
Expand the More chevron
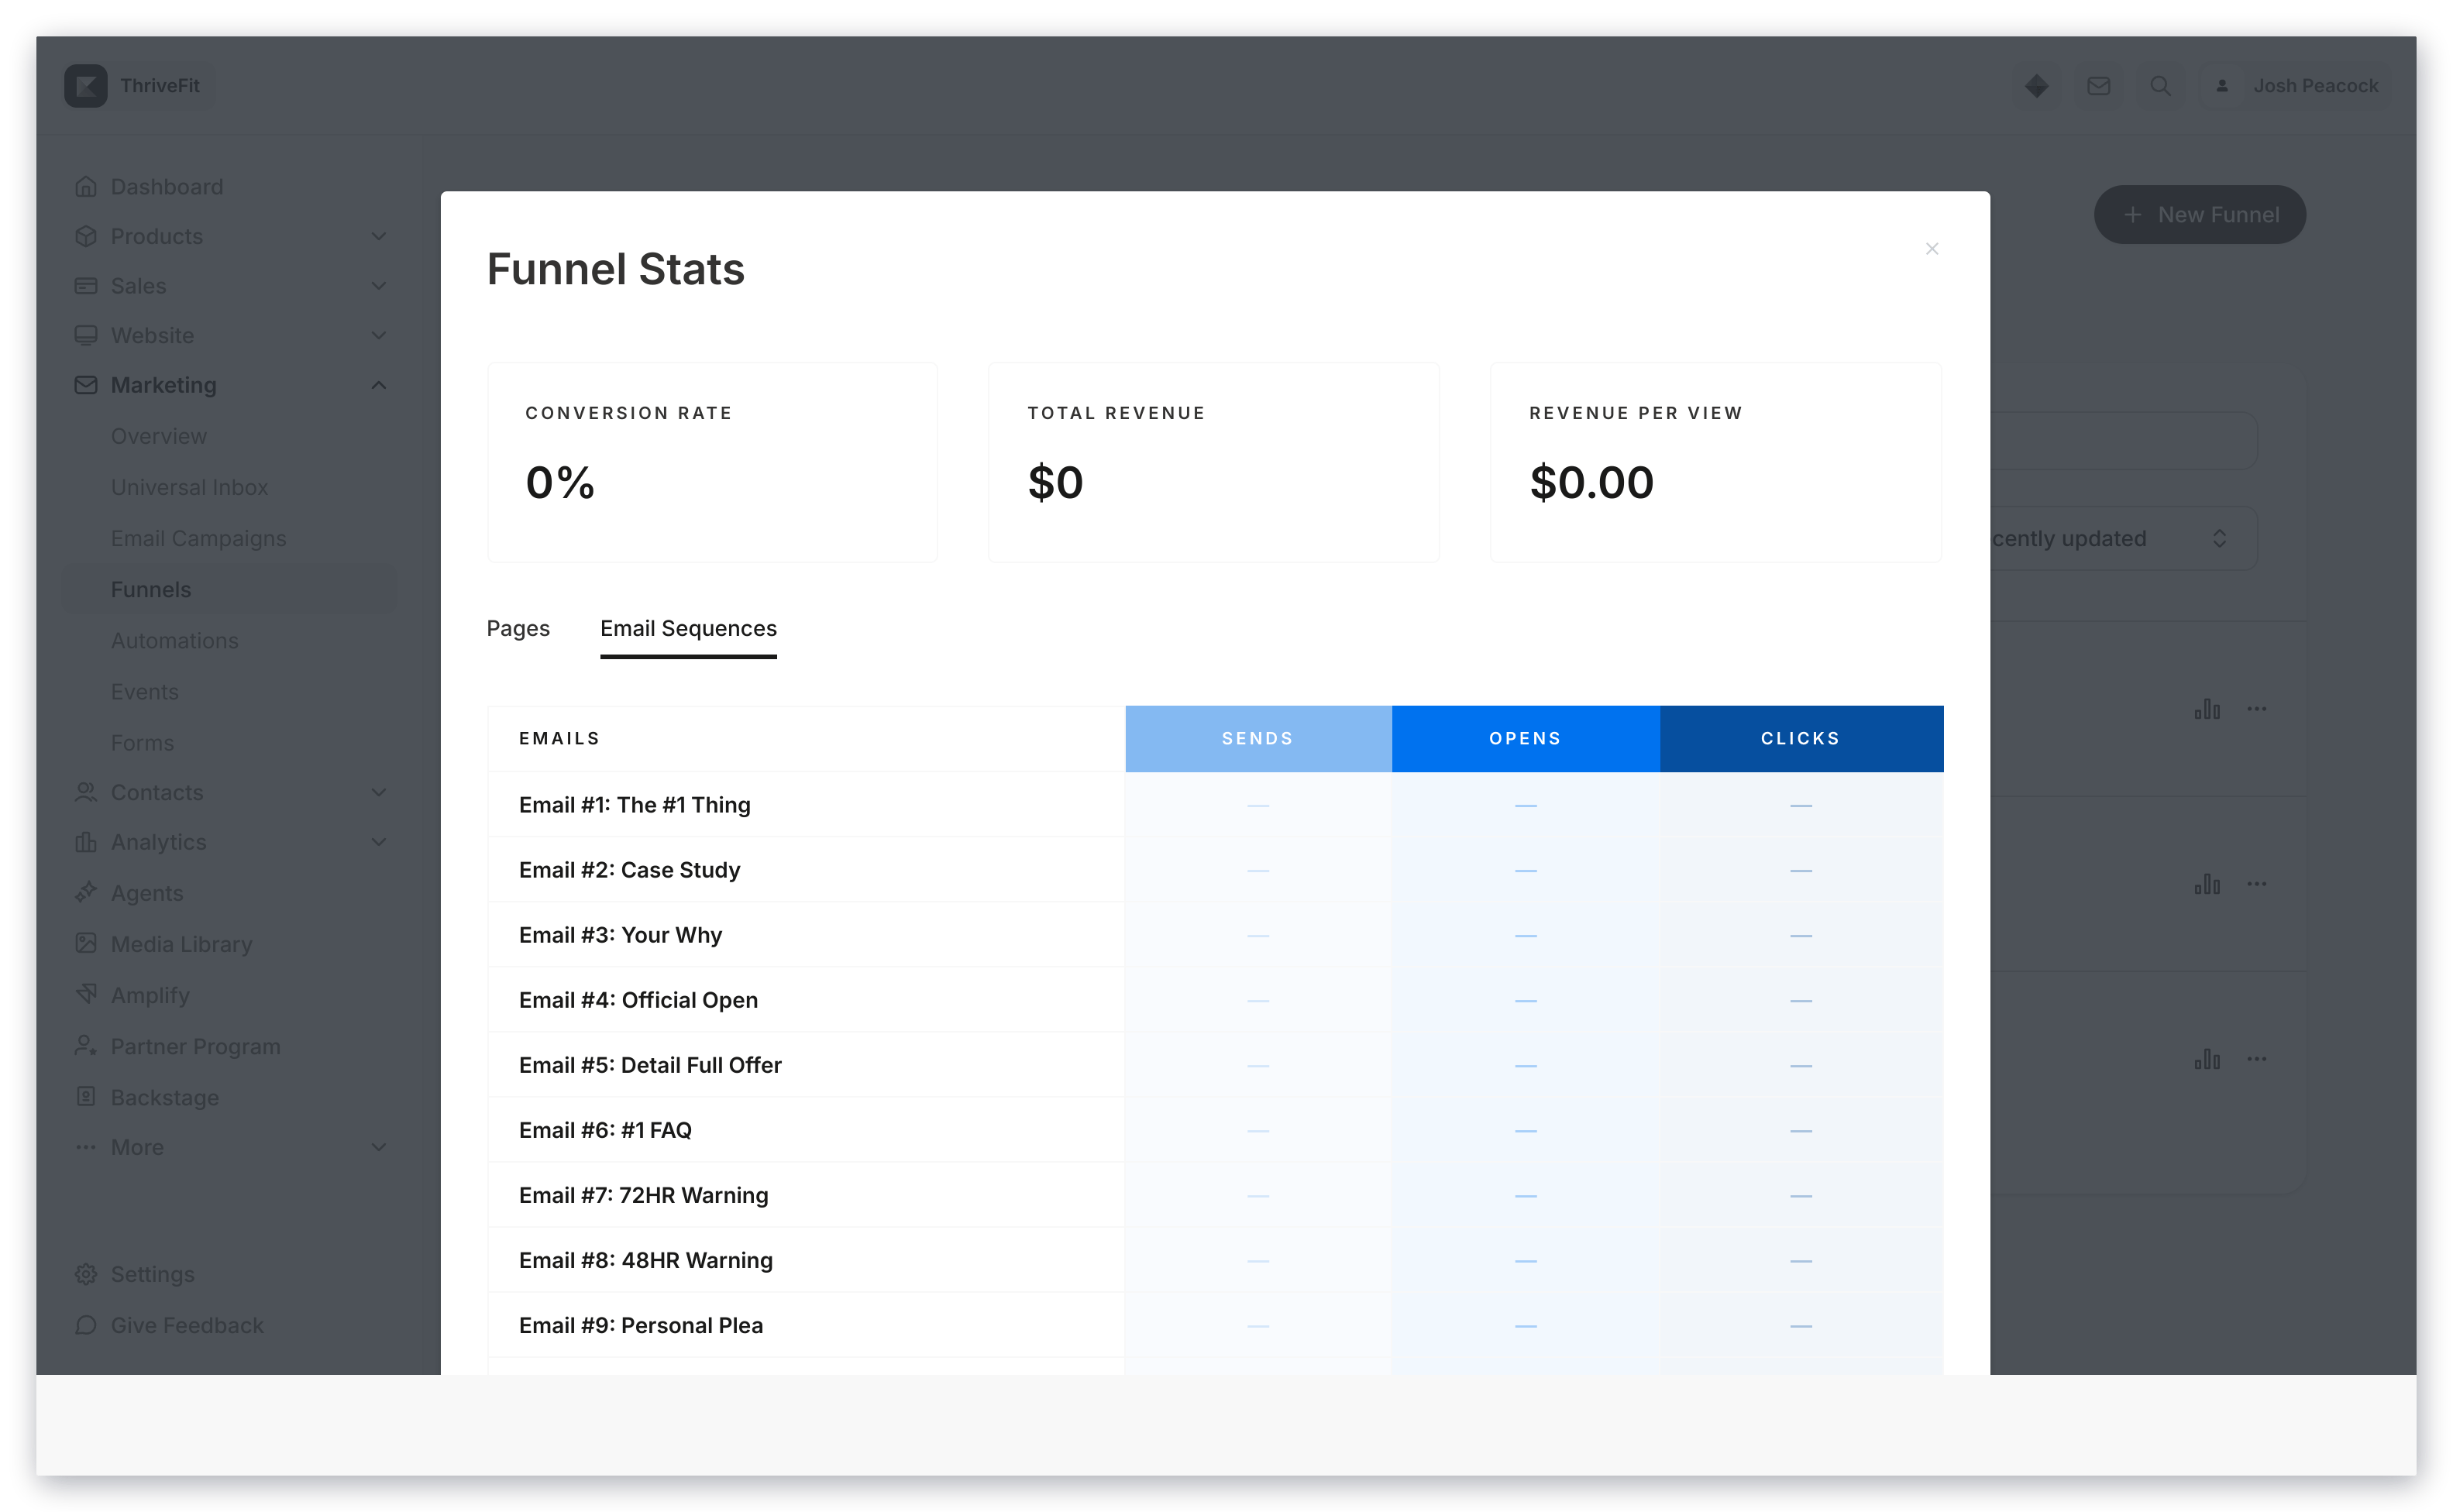pyautogui.click(x=378, y=1147)
